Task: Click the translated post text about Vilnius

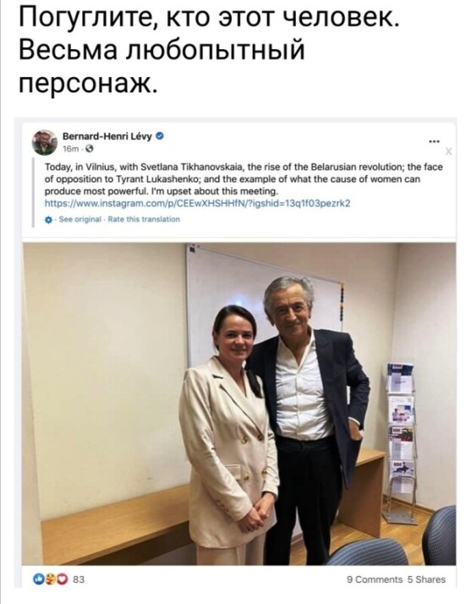Action: tap(244, 179)
